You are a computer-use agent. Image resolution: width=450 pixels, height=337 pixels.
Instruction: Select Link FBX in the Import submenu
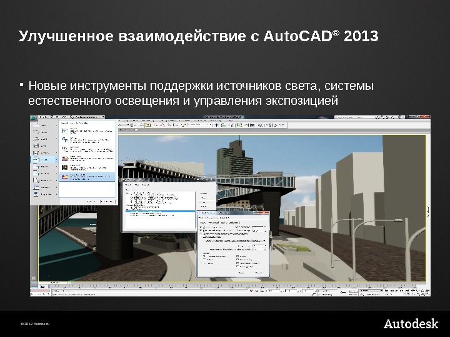87,168
